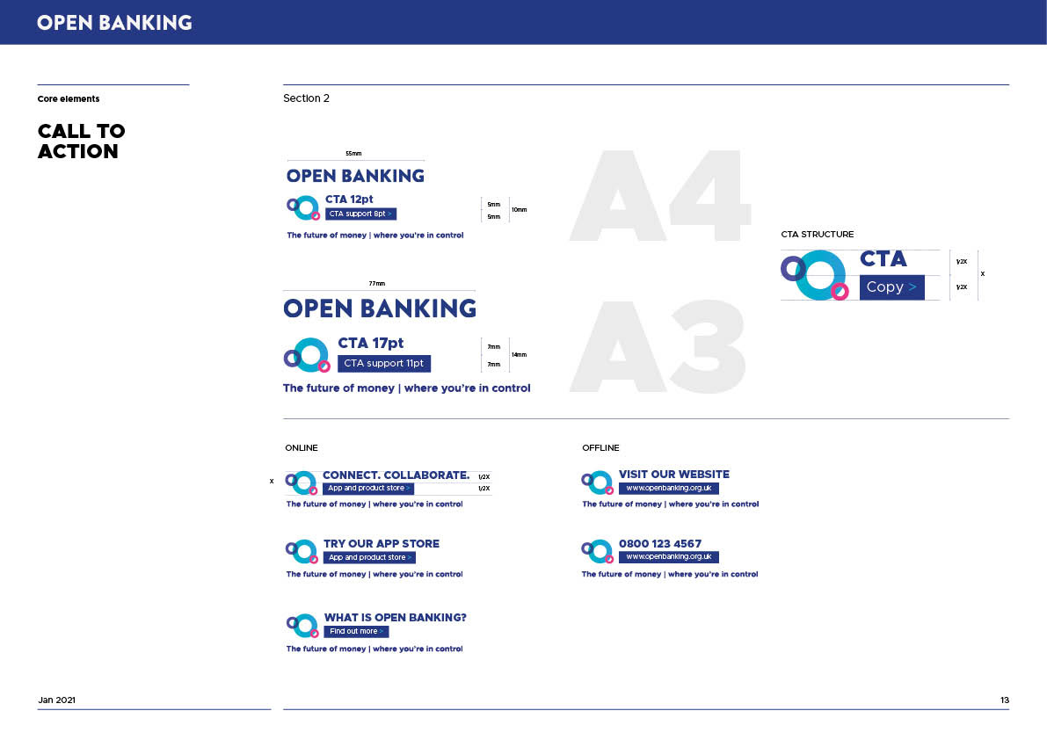Click the 'CTA 12pt' heading
Image resolution: width=1047 pixels, height=740 pixels.
[x=349, y=200]
